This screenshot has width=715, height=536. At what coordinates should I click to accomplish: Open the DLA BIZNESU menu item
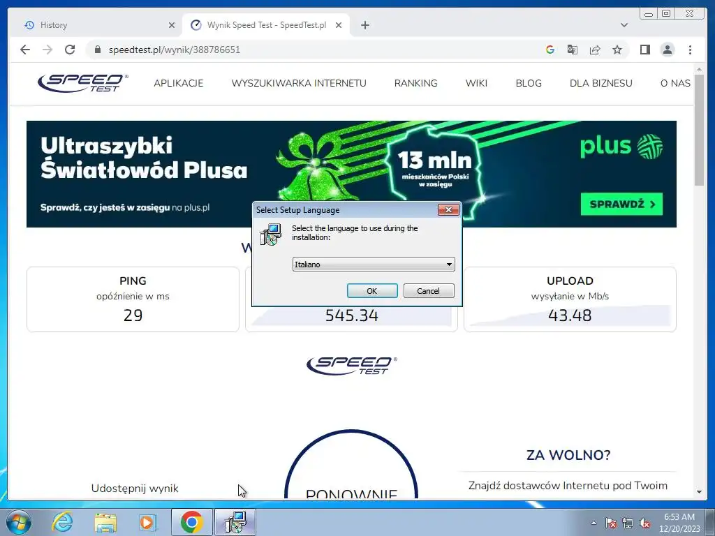pyautogui.click(x=601, y=84)
